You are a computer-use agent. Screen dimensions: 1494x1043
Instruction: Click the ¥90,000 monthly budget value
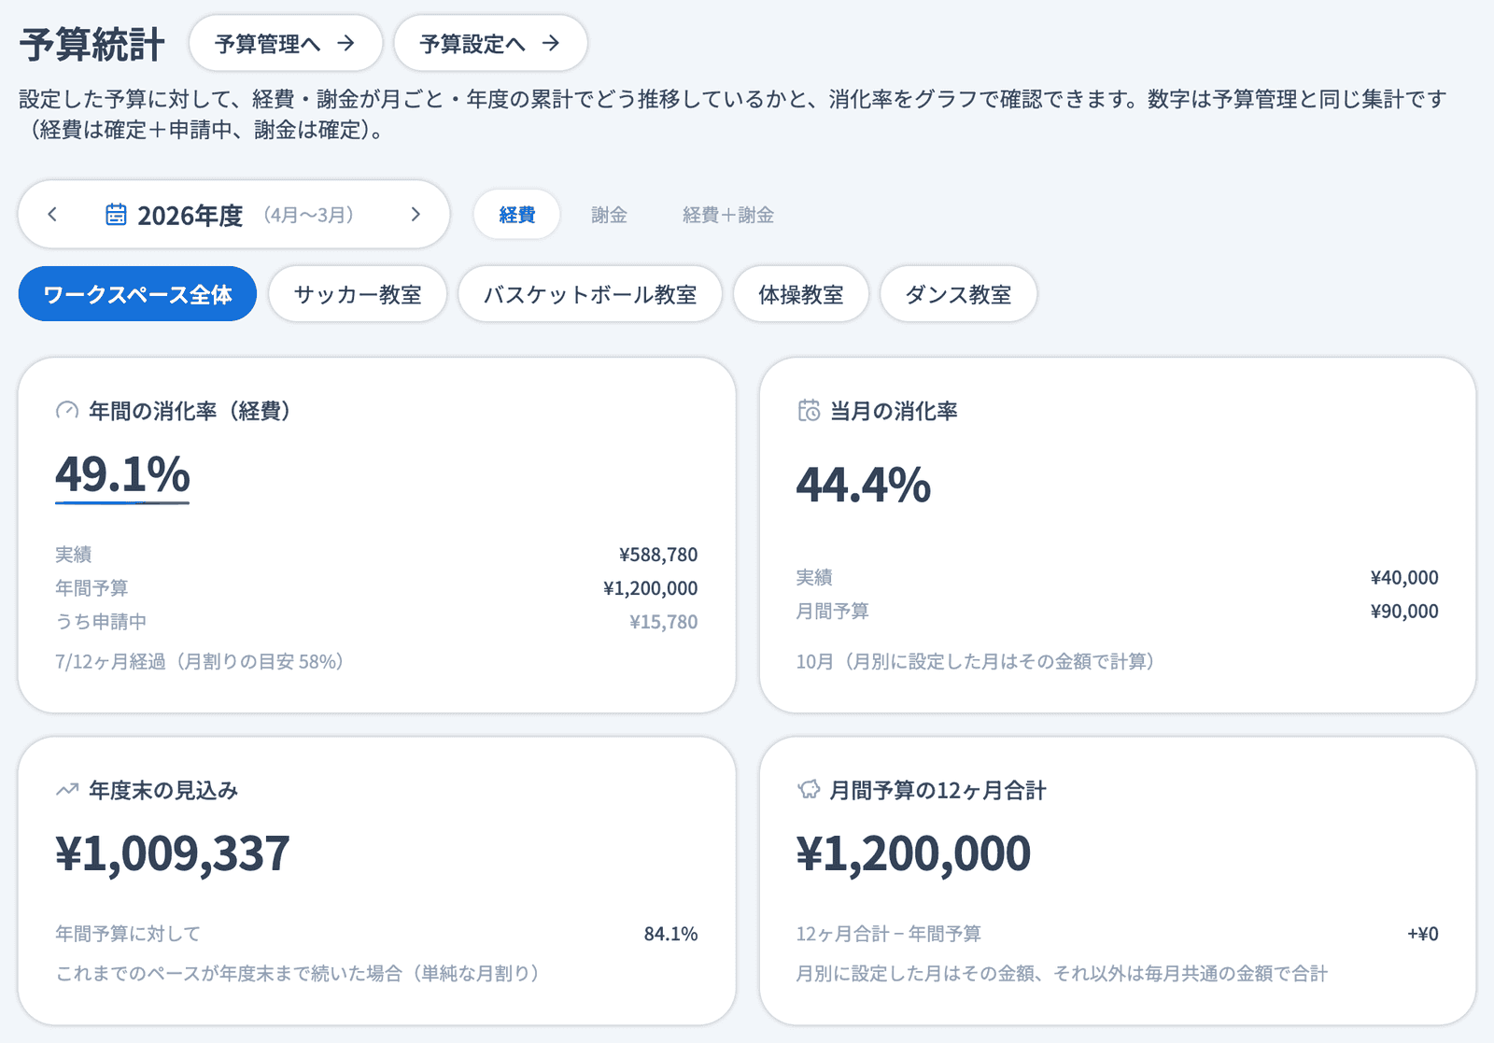tap(1404, 612)
